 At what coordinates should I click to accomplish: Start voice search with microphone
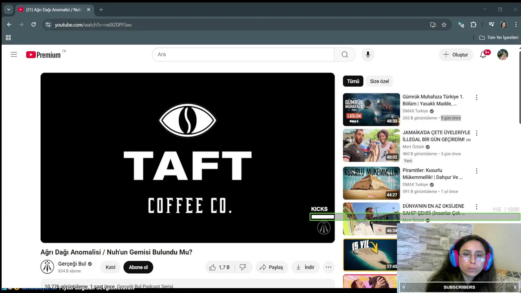click(x=368, y=55)
